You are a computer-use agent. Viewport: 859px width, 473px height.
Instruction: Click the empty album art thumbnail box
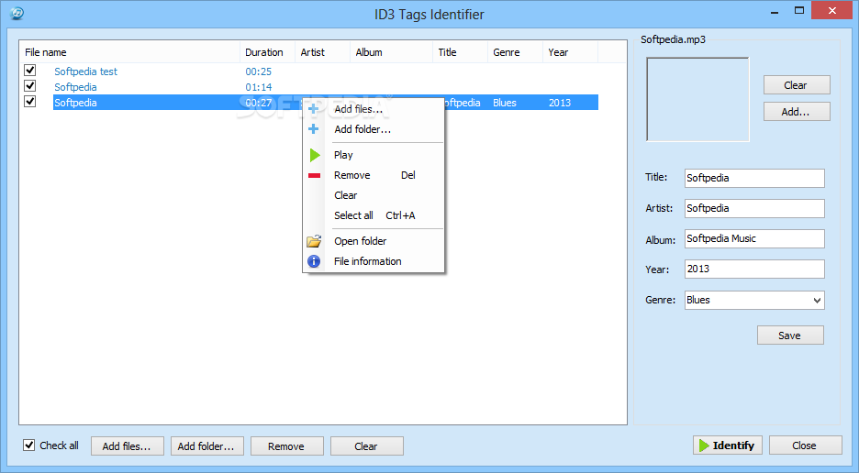(x=697, y=100)
